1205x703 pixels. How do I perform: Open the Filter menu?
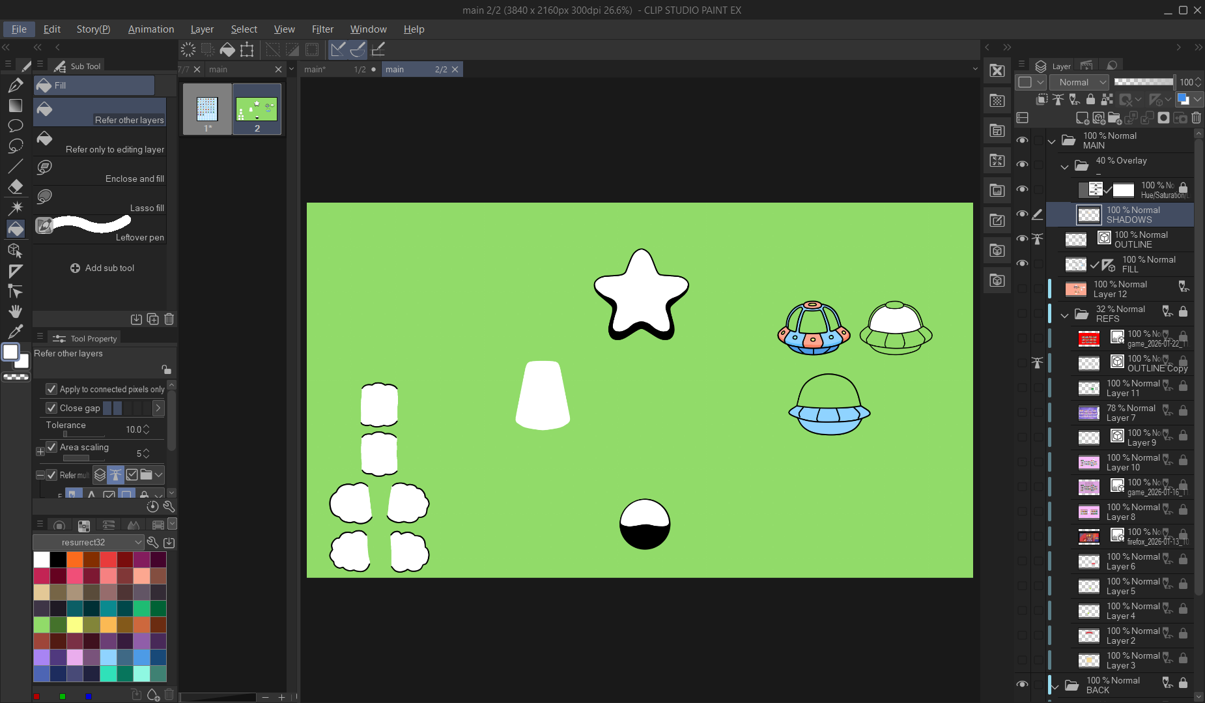coord(322,29)
